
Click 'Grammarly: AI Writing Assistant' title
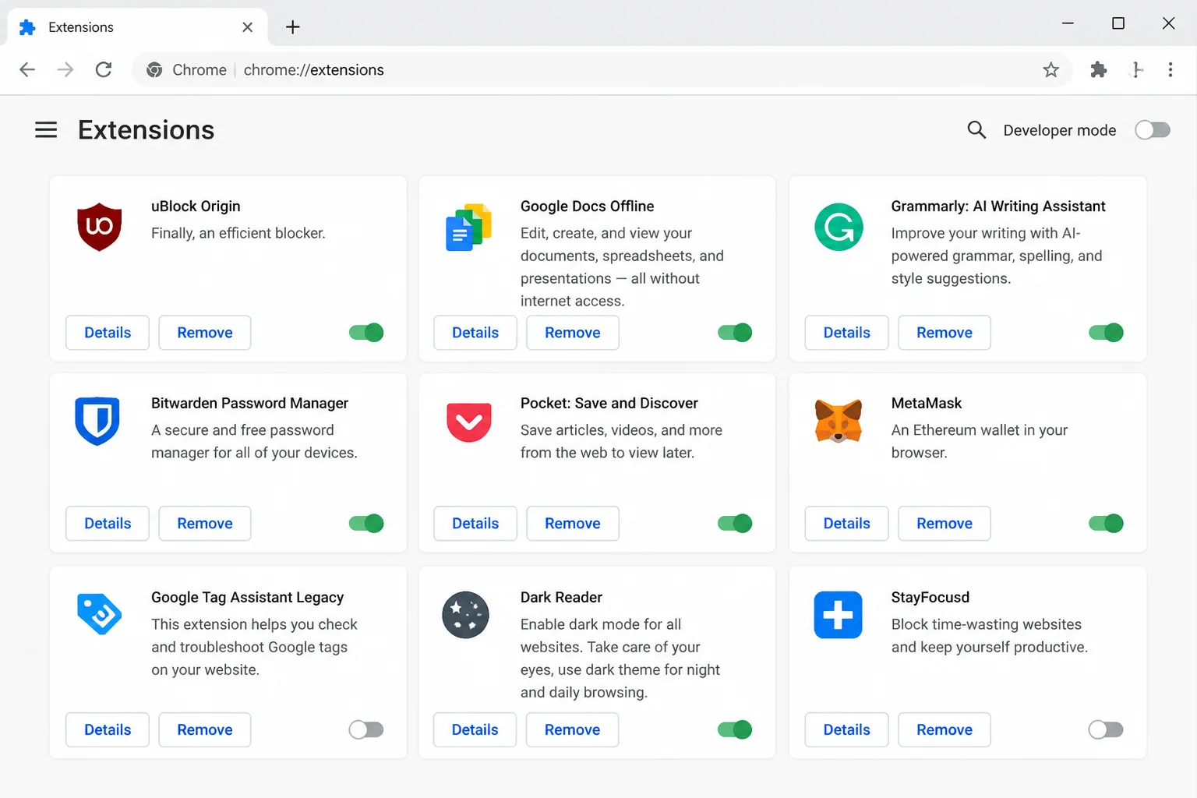point(998,207)
